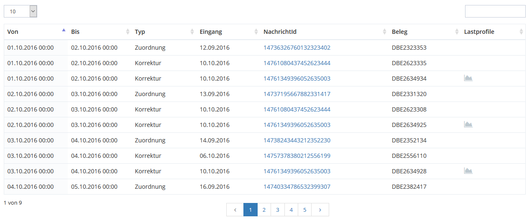
Task: Go to page 3
Action: click(277, 210)
